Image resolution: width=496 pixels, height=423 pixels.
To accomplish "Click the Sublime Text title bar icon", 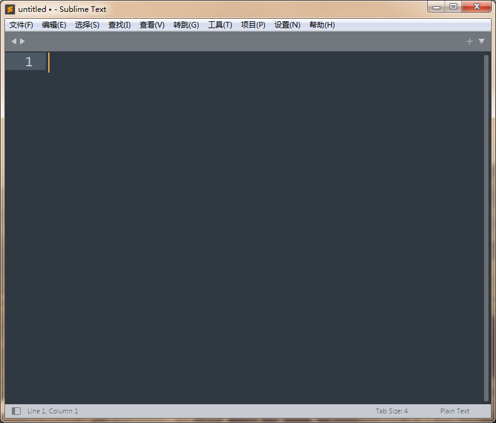I will click(x=10, y=9).
